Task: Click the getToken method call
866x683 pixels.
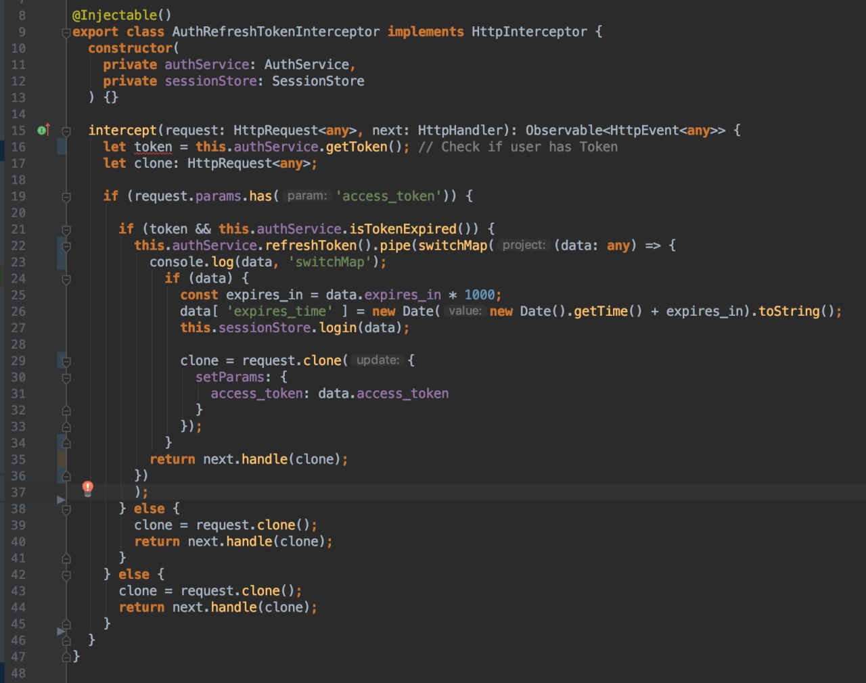Action: 357,147
